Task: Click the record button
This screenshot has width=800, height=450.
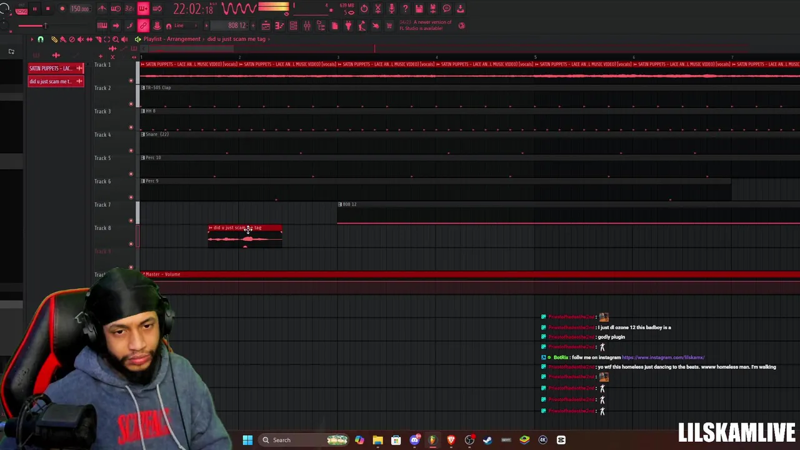Action: (x=62, y=9)
